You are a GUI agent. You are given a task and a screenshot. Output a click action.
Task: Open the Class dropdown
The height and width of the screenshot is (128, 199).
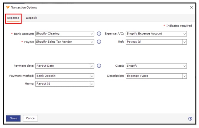point(184,66)
